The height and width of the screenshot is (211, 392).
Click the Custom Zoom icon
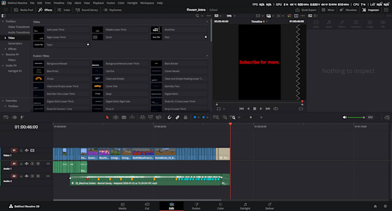[x=233, y=117]
